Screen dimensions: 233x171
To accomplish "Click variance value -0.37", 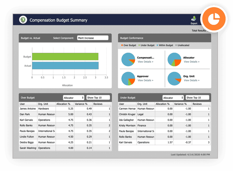I will pos(188,143).
